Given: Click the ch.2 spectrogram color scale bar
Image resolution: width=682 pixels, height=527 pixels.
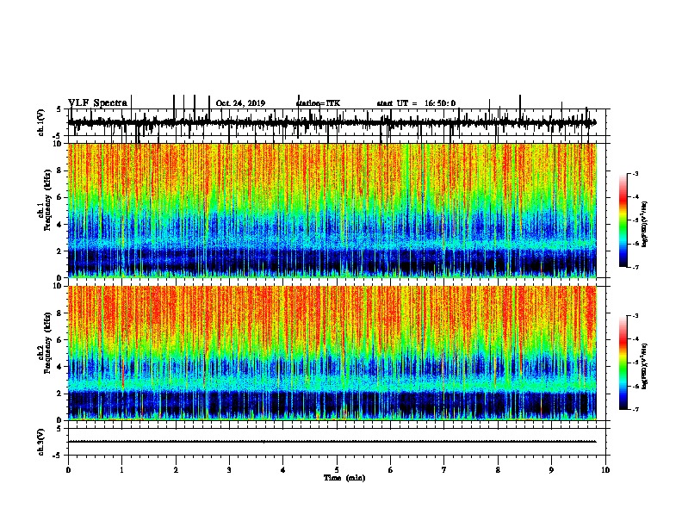Looking at the screenshot, I should click(x=623, y=363).
